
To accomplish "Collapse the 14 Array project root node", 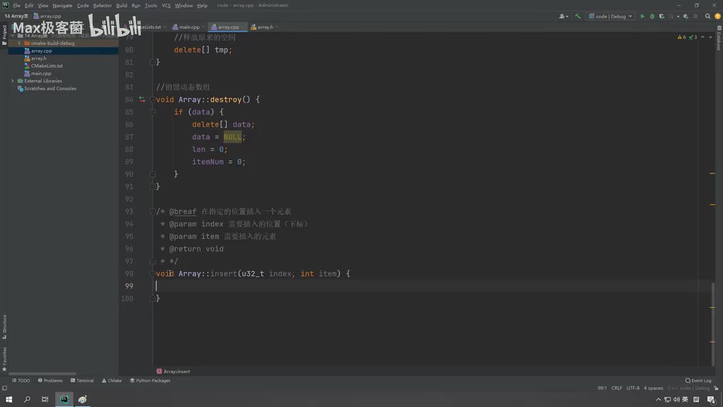I will tap(12, 36).
